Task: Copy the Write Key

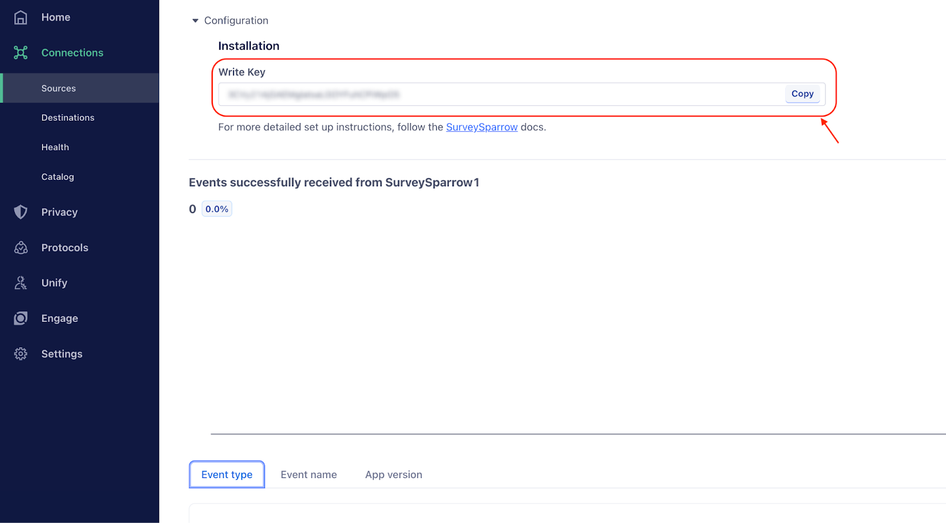Action: pyautogui.click(x=802, y=94)
